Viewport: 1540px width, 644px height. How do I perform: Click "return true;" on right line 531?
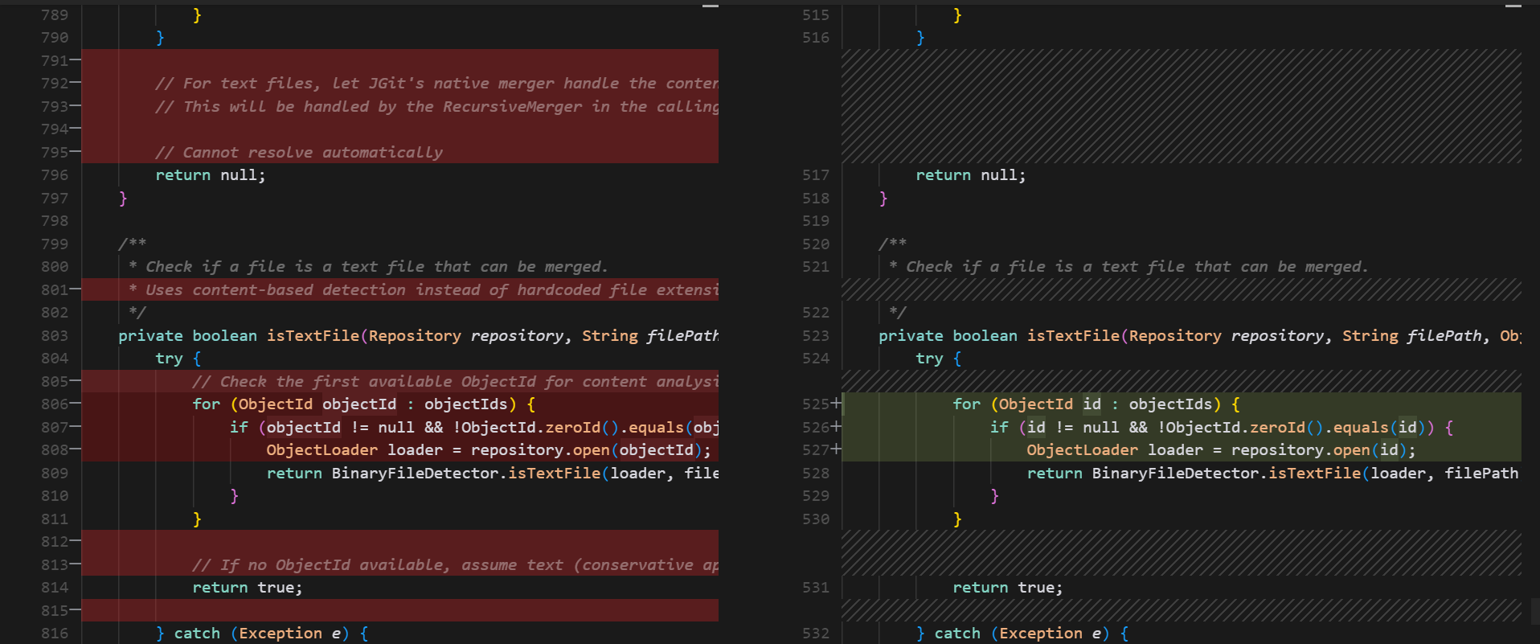click(x=1008, y=587)
